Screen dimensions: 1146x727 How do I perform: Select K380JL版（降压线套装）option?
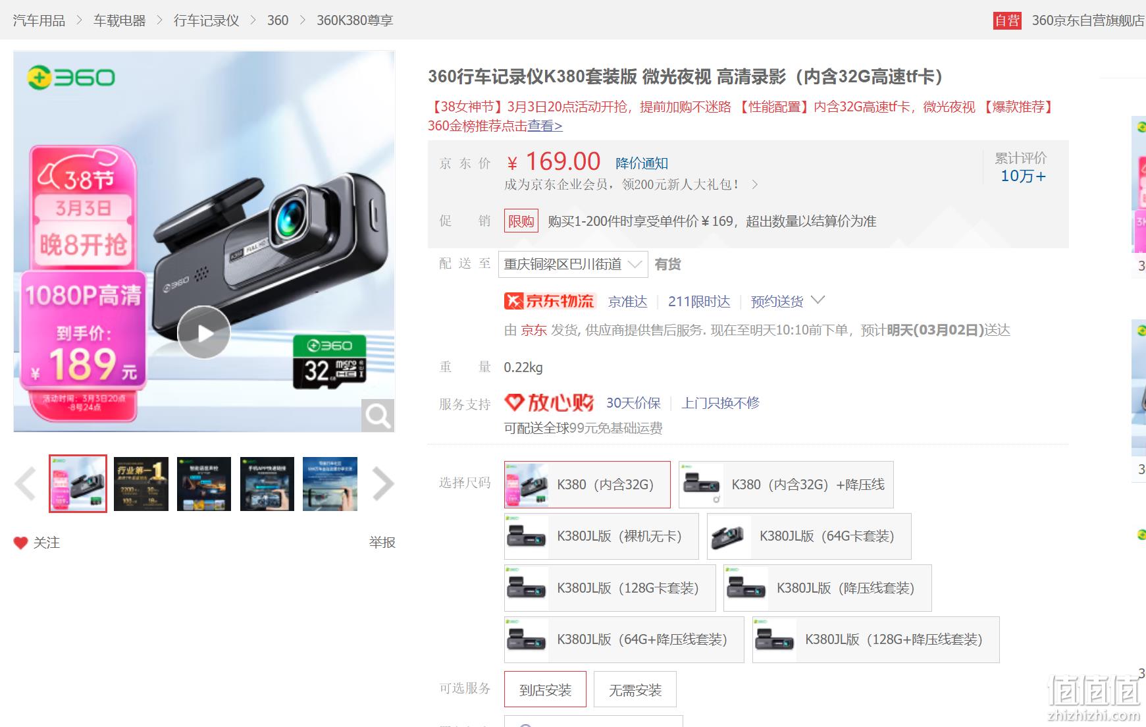coord(827,588)
